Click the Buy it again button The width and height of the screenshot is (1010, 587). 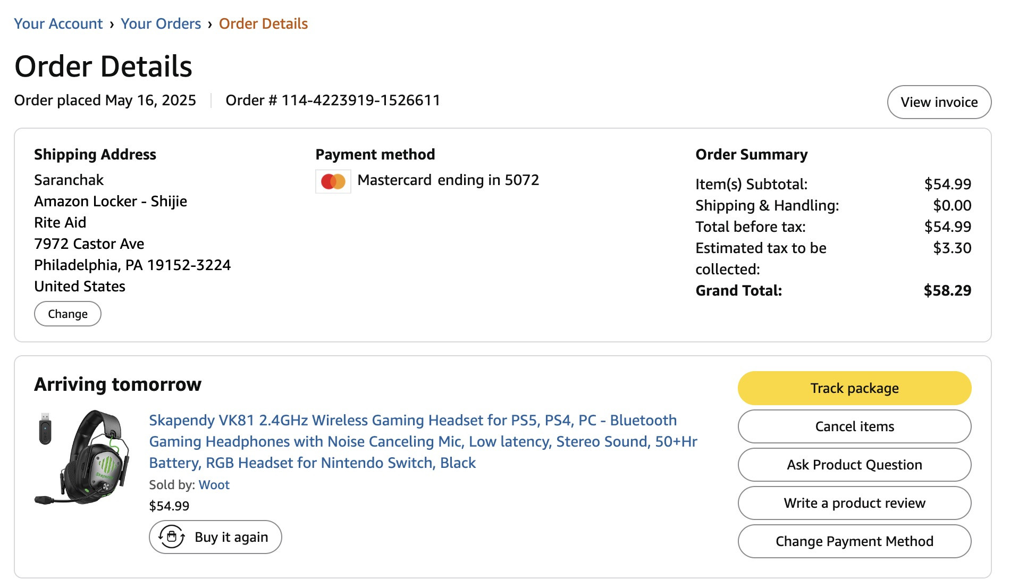click(215, 537)
